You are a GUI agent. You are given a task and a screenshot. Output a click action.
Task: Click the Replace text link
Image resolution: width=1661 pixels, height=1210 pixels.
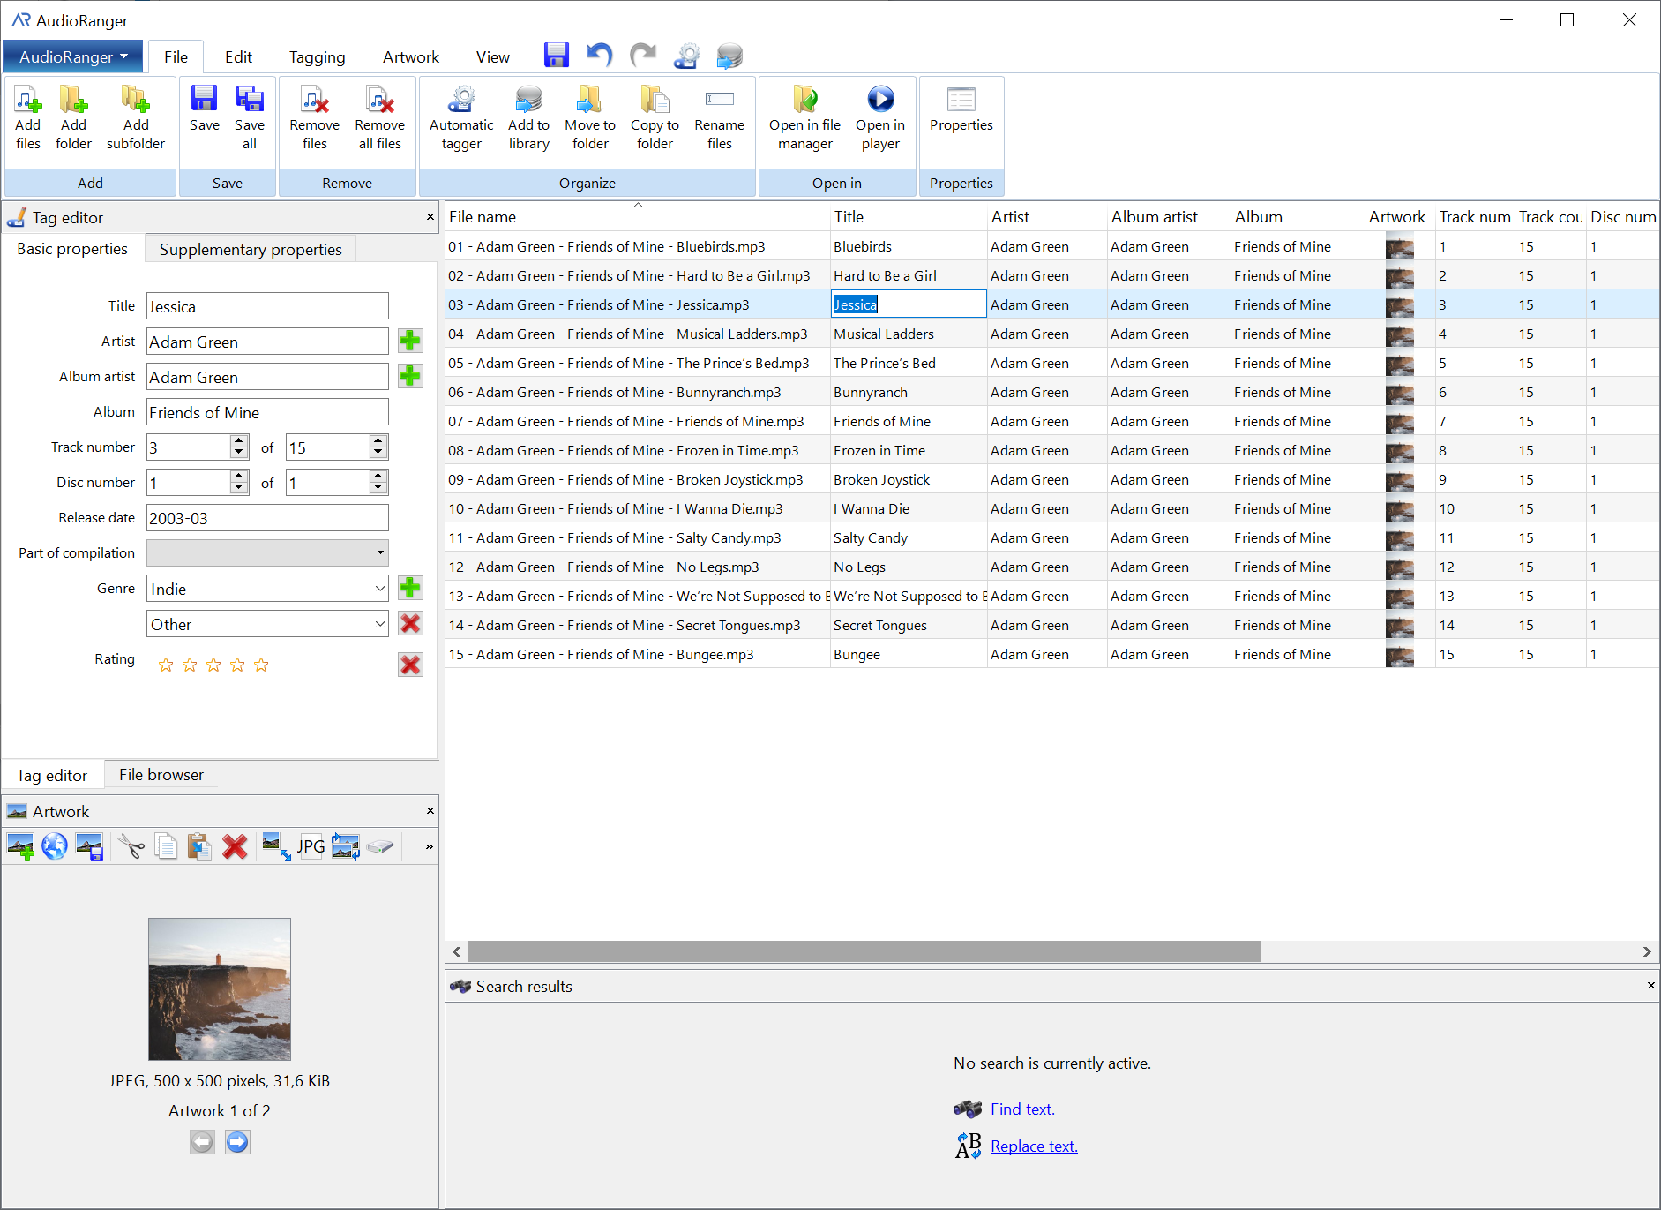1033,1146
